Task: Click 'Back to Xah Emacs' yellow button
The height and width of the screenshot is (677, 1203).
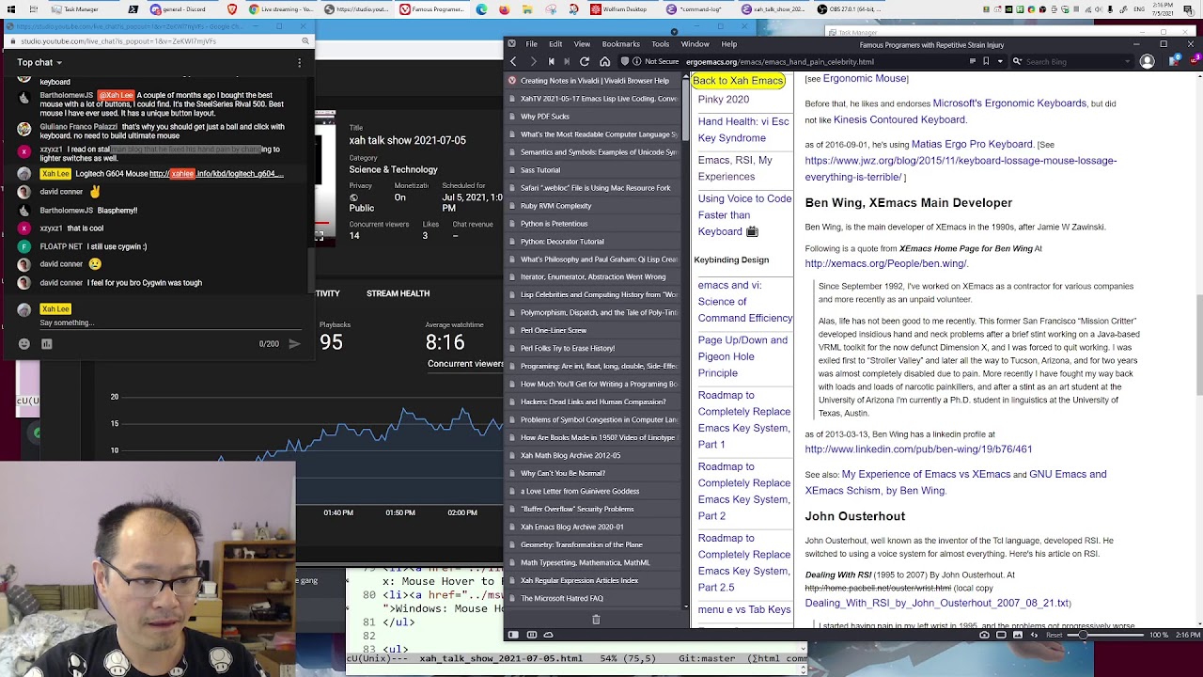Action: tap(738, 81)
